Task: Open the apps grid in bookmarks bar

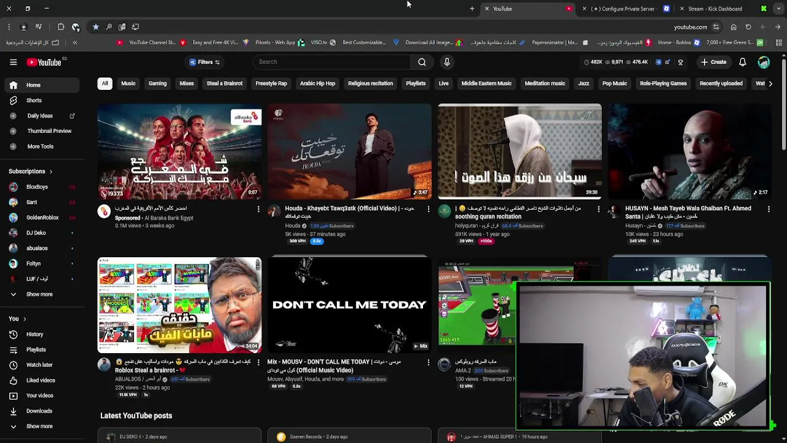Action: [778, 42]
